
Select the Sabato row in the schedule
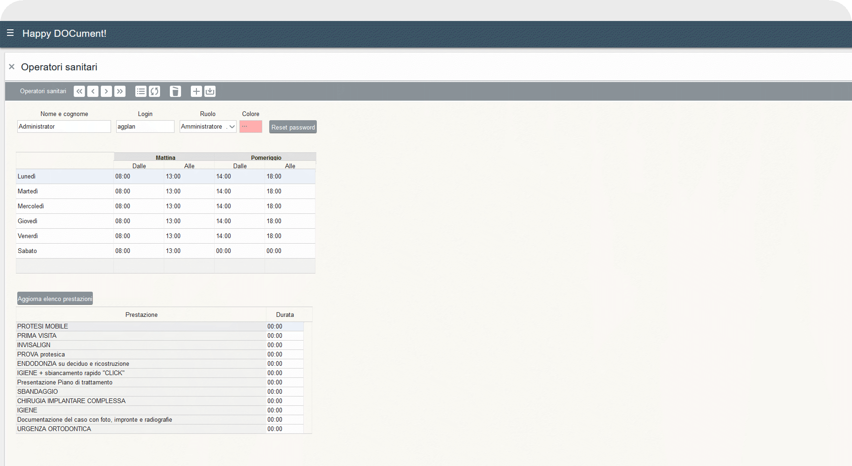coord(28,251)
